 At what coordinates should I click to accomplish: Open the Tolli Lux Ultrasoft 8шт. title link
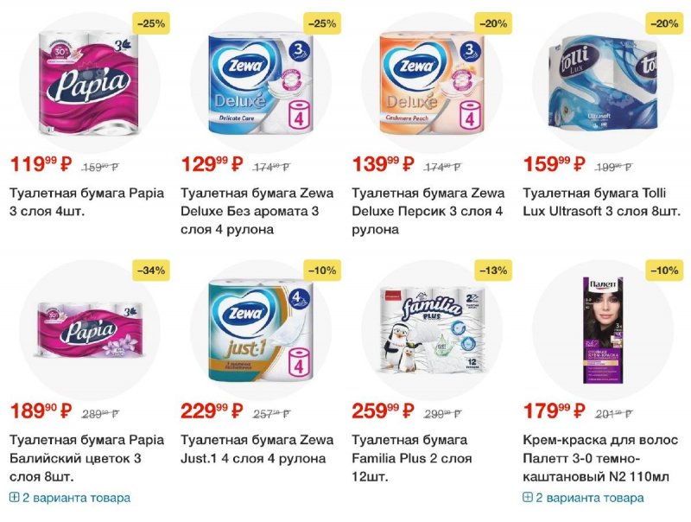tap(602, 202)
